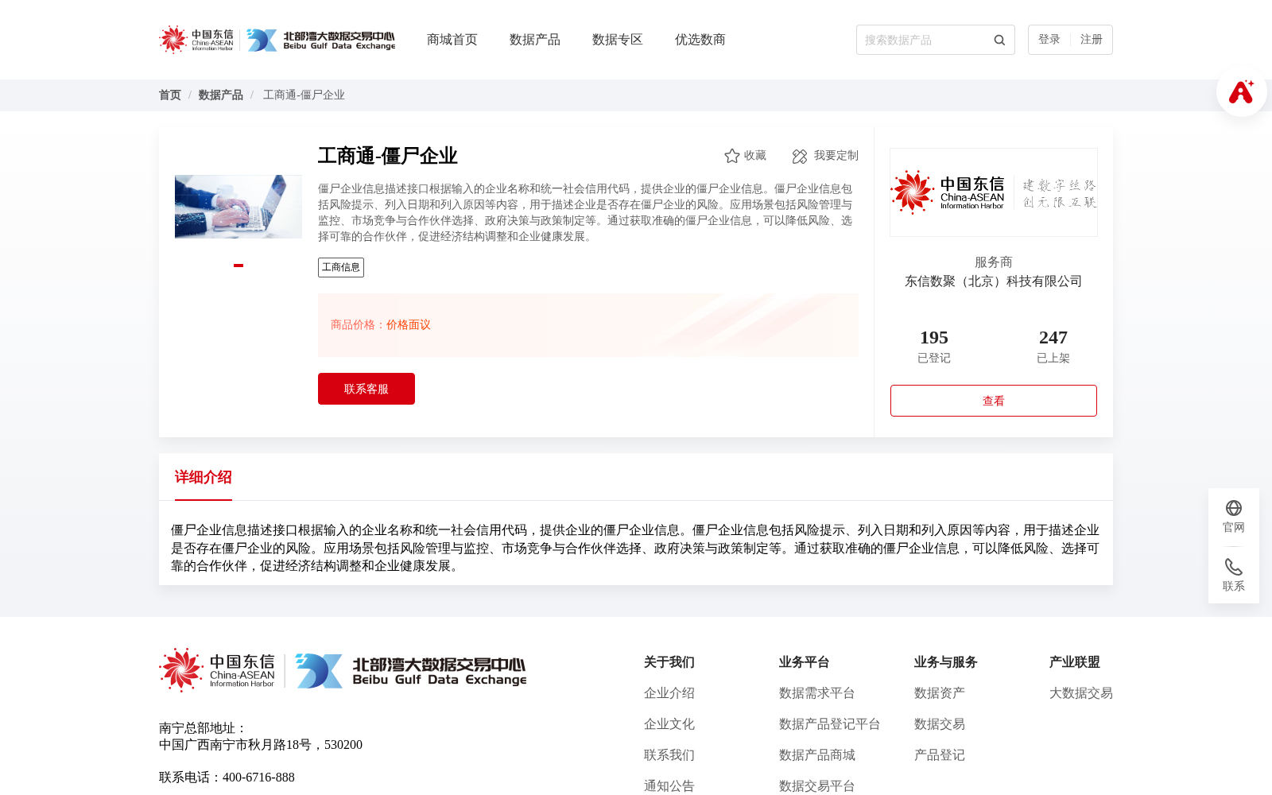Click 东信数聚（北京）科技有限公司 provider name
1272x795 pixels.
pos(994,281)
